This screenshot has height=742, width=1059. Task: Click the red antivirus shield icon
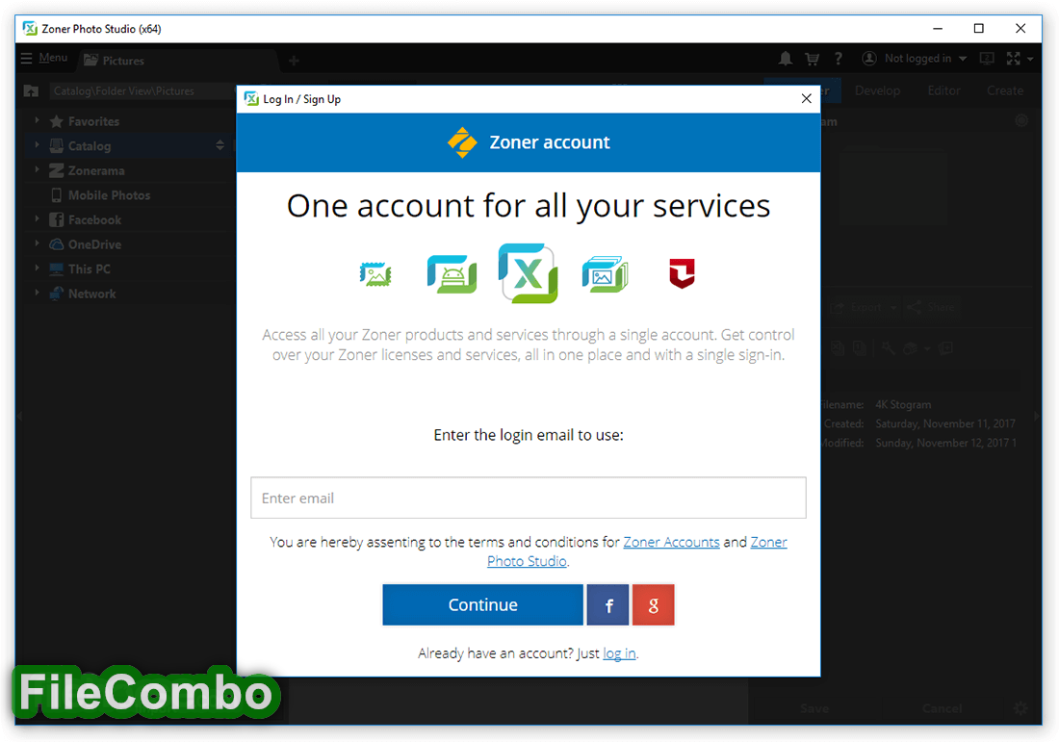682,273
